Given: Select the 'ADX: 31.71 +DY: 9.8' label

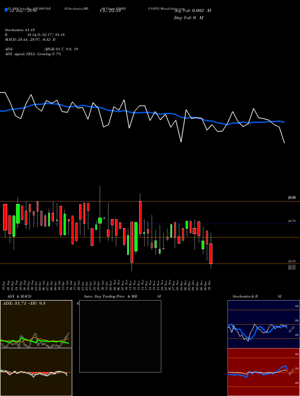Looking at the screenshot, I should tap(24, 304).
